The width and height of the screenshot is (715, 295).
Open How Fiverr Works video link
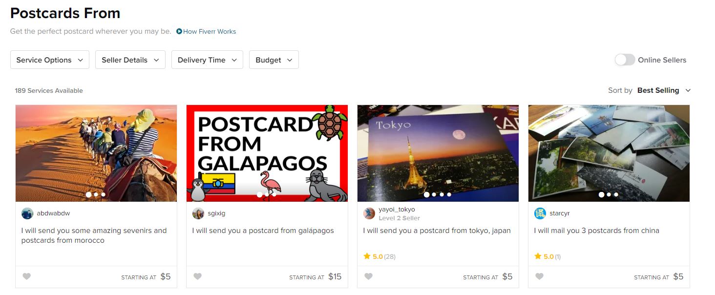206,31
